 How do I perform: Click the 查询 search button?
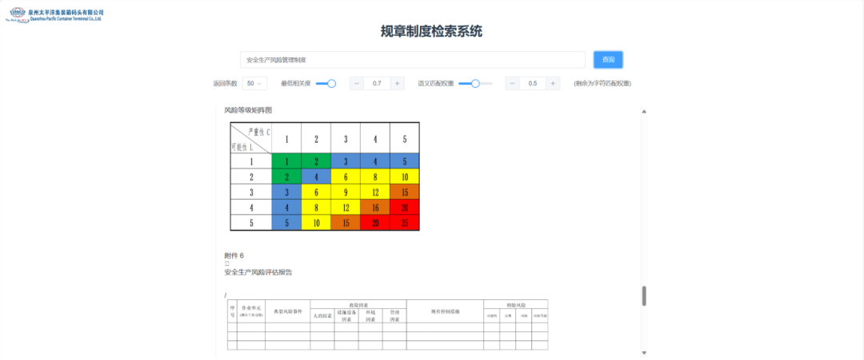pos(608,60)
